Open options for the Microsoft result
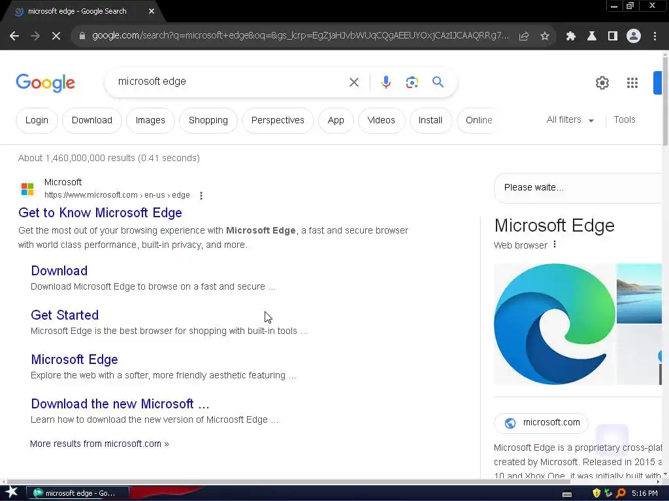 click(x=201, y=196)
